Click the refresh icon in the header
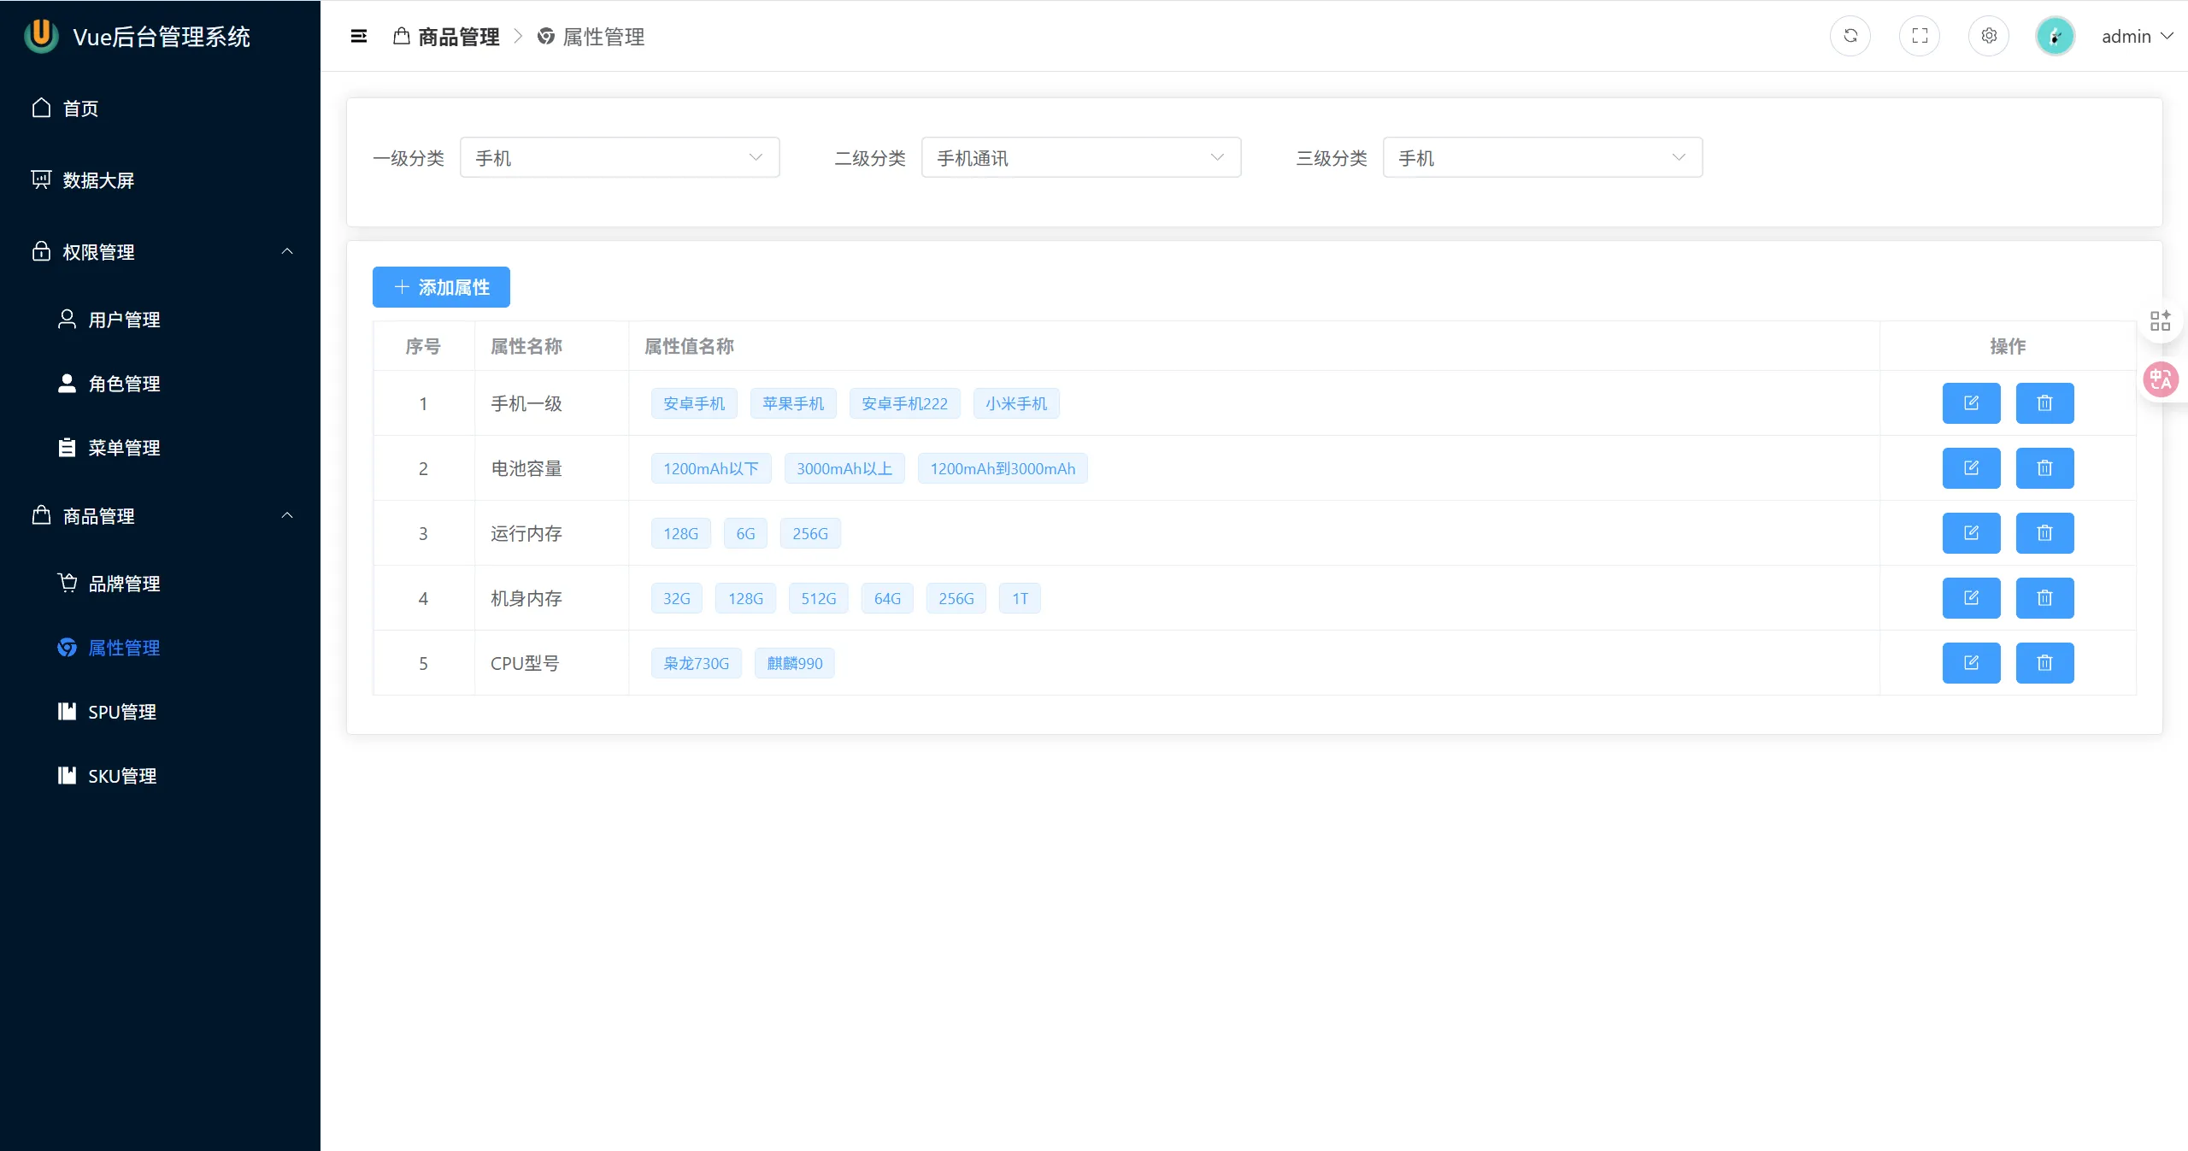The height and width of the screenshot is (1151, 2188). [1850, 36]
